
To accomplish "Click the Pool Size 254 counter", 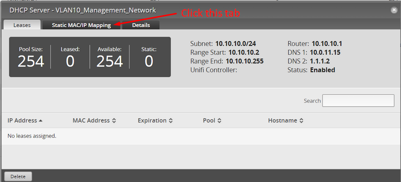I will point(31,57).
